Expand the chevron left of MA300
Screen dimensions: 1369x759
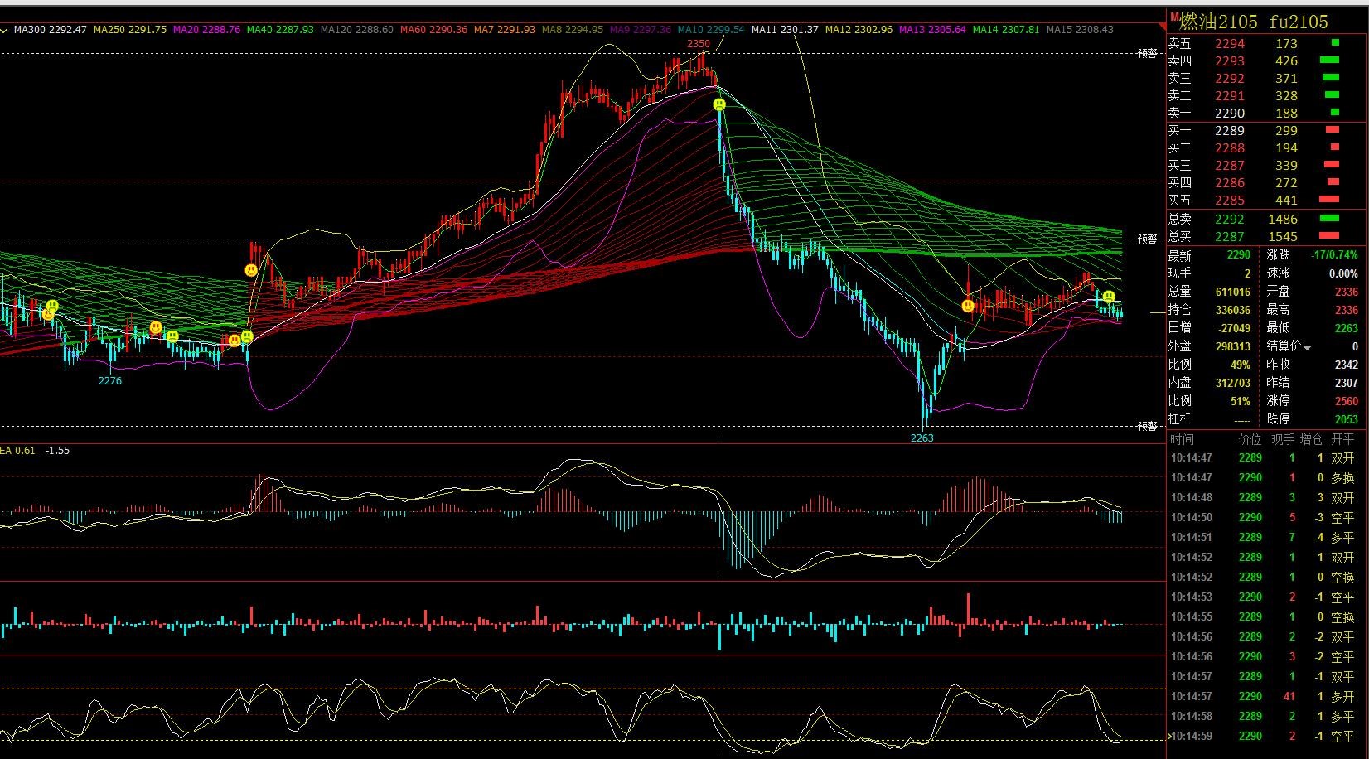[5, 31]
